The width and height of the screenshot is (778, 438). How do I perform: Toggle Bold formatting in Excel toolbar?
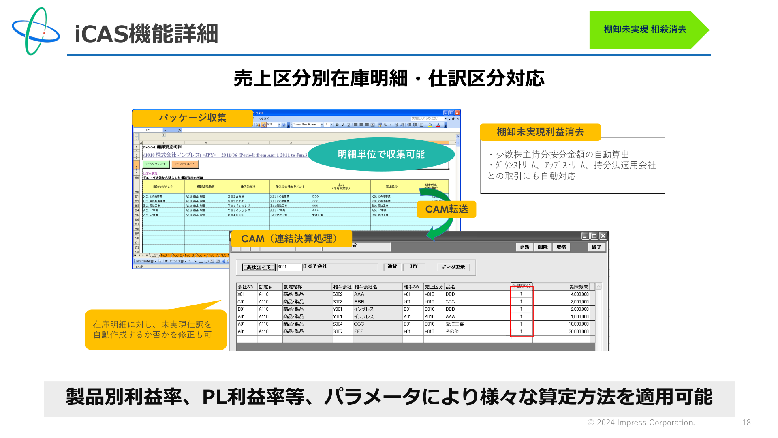coord(337,125)
